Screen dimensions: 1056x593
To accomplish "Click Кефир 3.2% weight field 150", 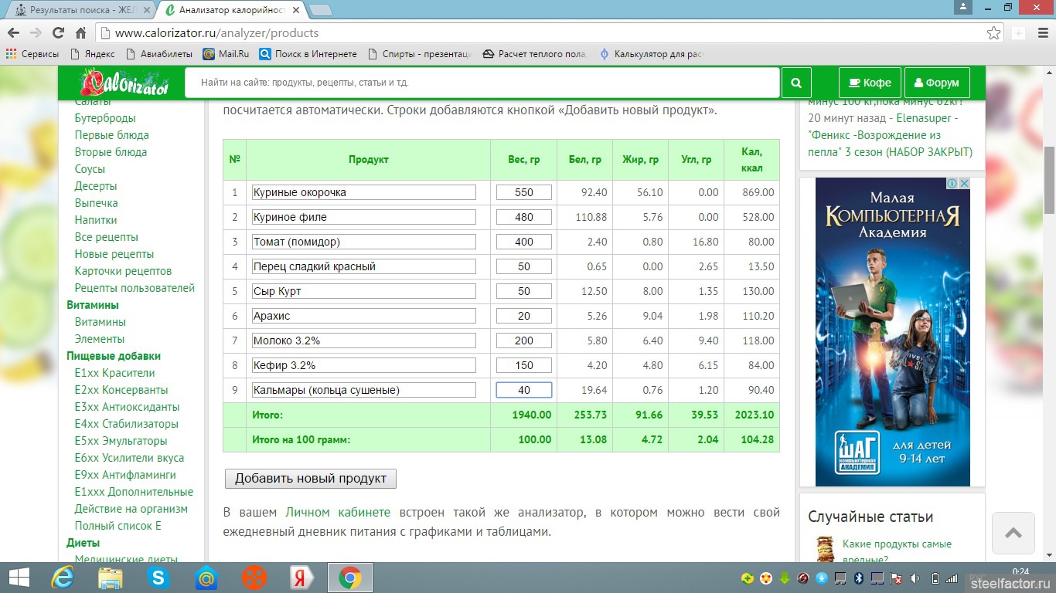I will (524, 365).
